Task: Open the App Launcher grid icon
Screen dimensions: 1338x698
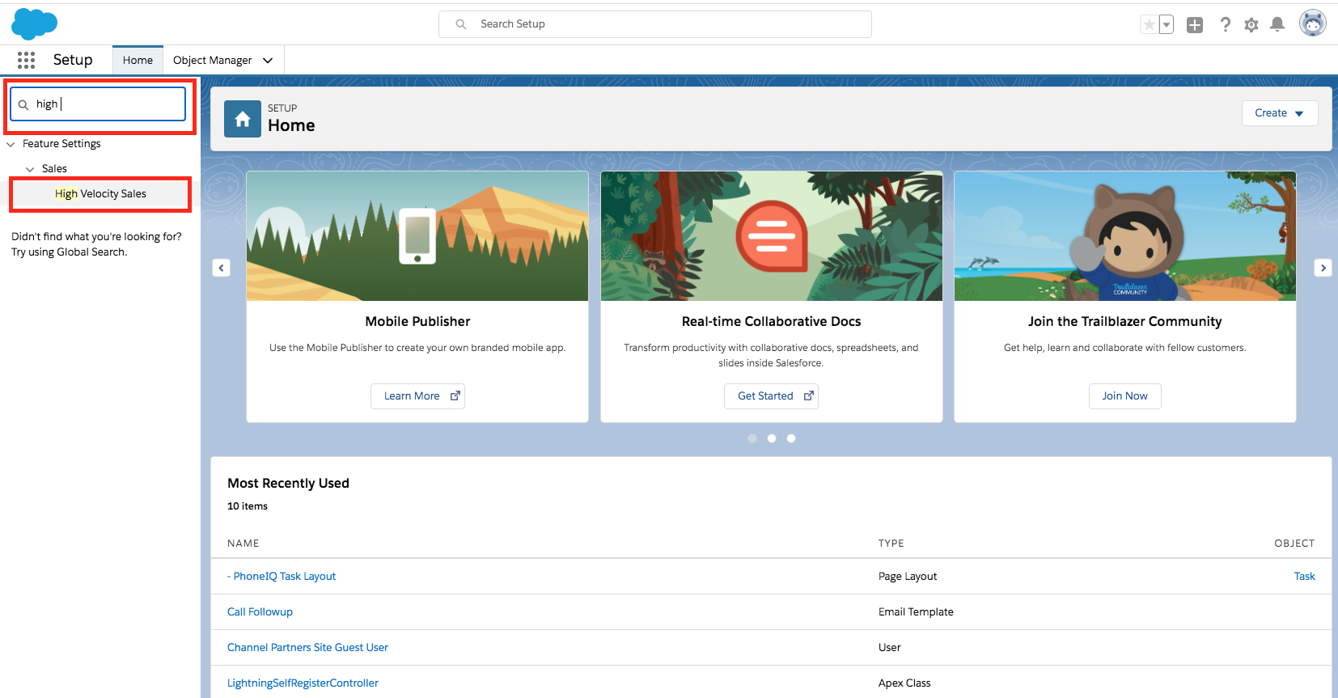Action: [x=26, y=60]
